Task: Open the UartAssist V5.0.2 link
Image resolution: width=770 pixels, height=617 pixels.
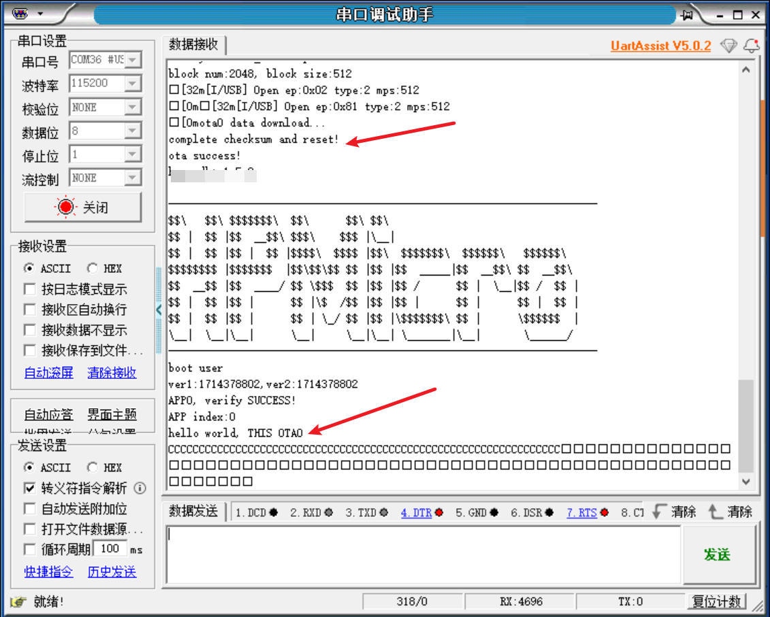Action: [x=660, y=46]
